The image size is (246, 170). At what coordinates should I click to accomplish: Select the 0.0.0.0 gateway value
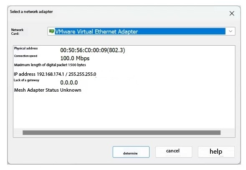(x=69, y=82)
